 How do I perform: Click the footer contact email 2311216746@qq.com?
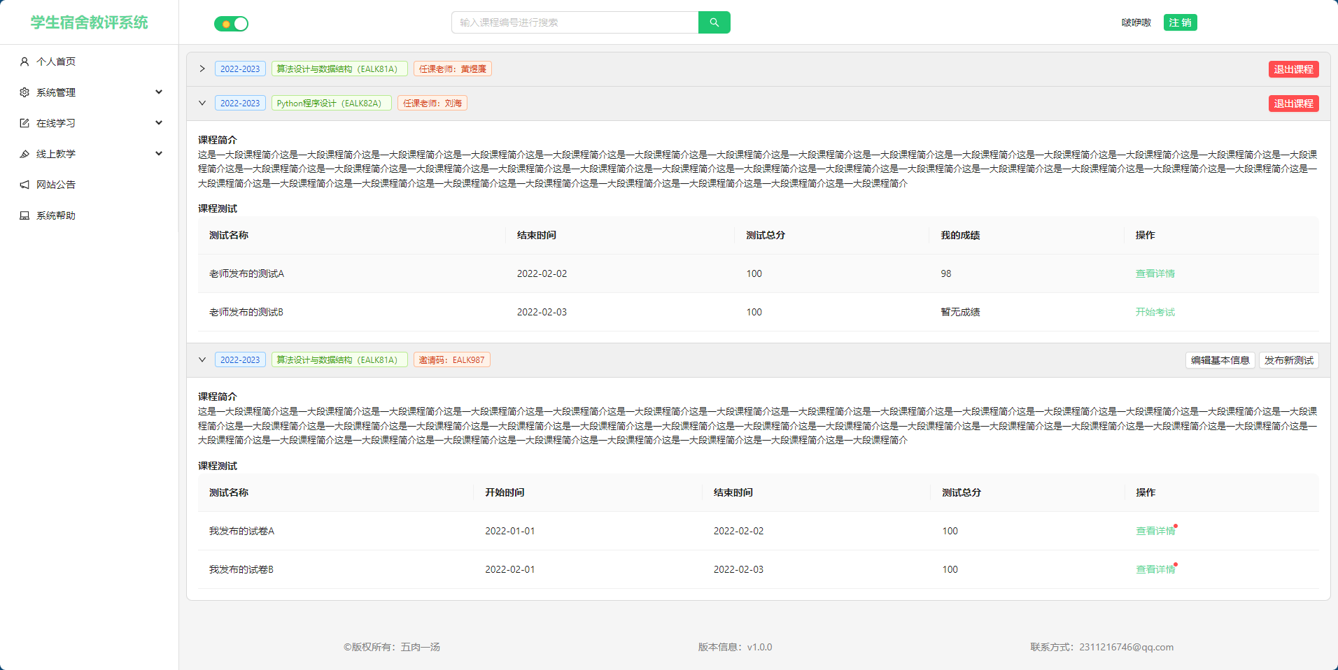point(1126,647)
